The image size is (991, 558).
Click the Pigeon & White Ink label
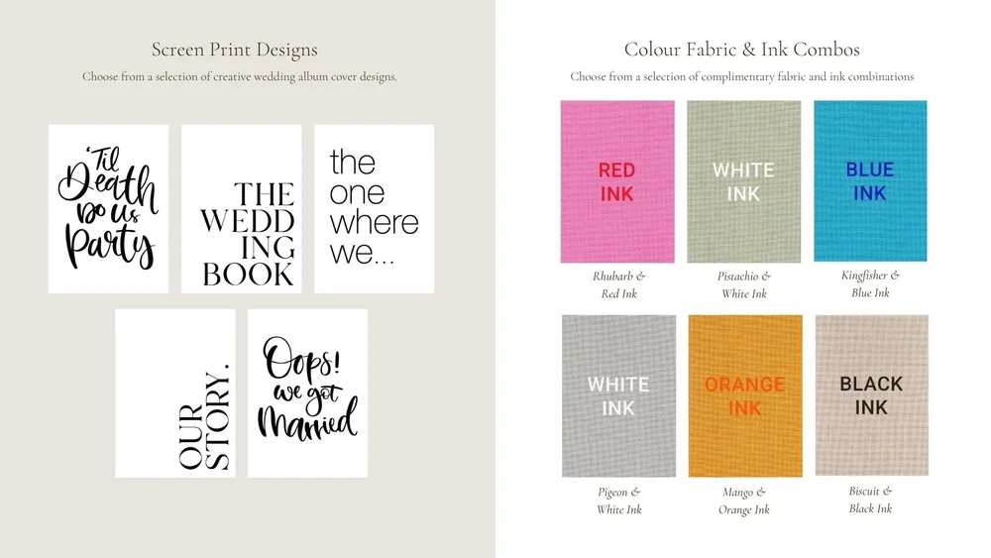point(618,501)
